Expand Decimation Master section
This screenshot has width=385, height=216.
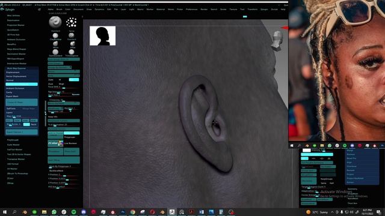(16, 54)
